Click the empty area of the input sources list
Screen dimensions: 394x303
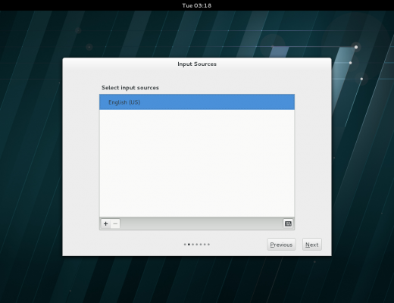click(197, 163)
